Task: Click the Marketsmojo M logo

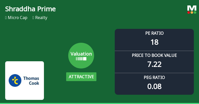Action: pyautogui.click(x=192, y=8)
